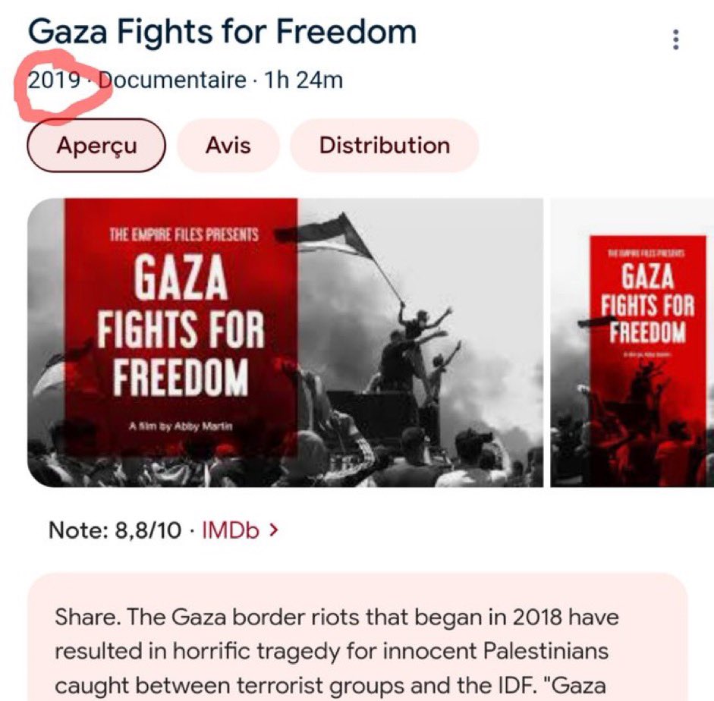Tap the large Gaza Fights for Freedom poster

pos(285,343)
